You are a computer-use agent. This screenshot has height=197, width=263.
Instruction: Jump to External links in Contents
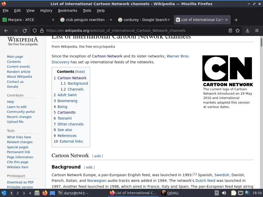(71, 141)
